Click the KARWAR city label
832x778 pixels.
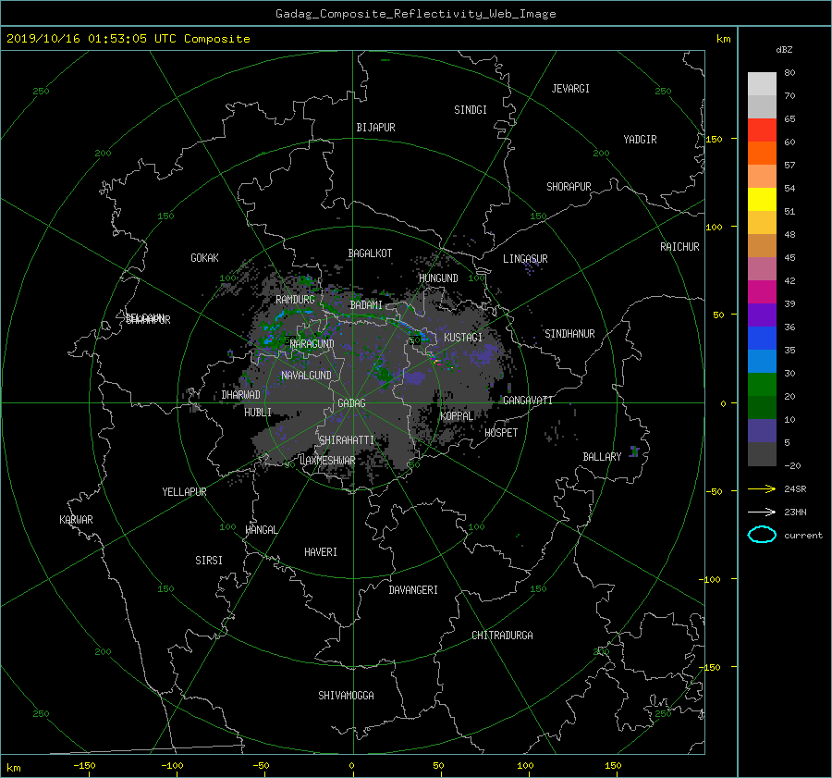click(x=76, y=520)
